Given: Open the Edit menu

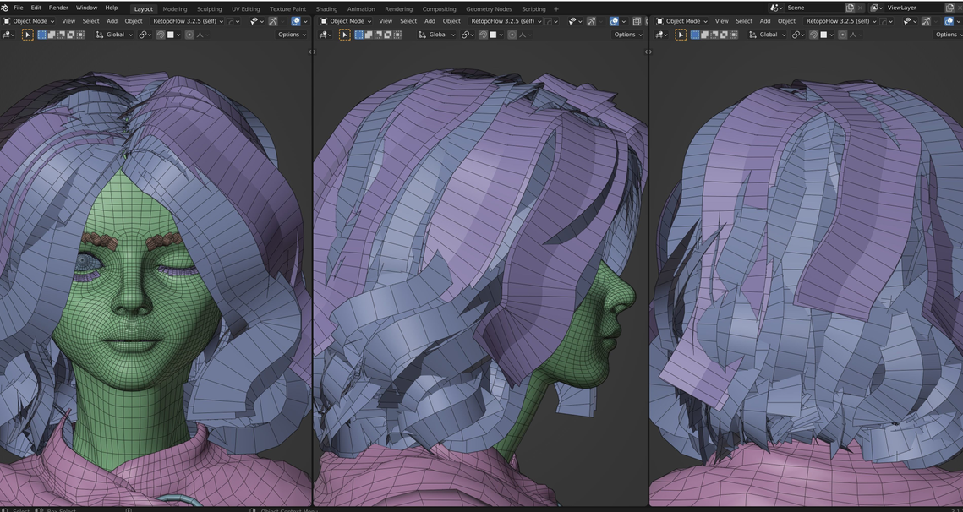Looking at the screenshot, I should [36, 8].
